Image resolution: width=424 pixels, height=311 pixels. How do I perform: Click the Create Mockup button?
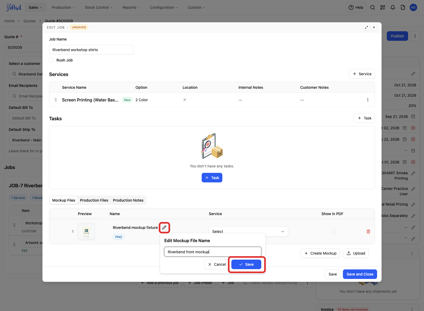tap(320, 253)
